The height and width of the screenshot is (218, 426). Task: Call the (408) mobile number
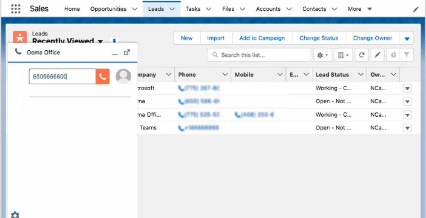(x=254, y=115)
